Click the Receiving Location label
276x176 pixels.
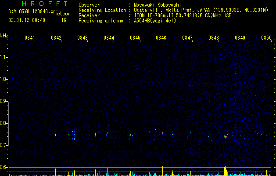102,10
